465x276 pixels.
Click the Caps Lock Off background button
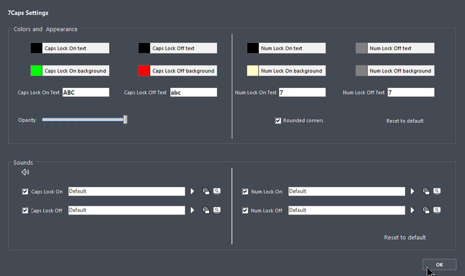[x=183, y=71]
